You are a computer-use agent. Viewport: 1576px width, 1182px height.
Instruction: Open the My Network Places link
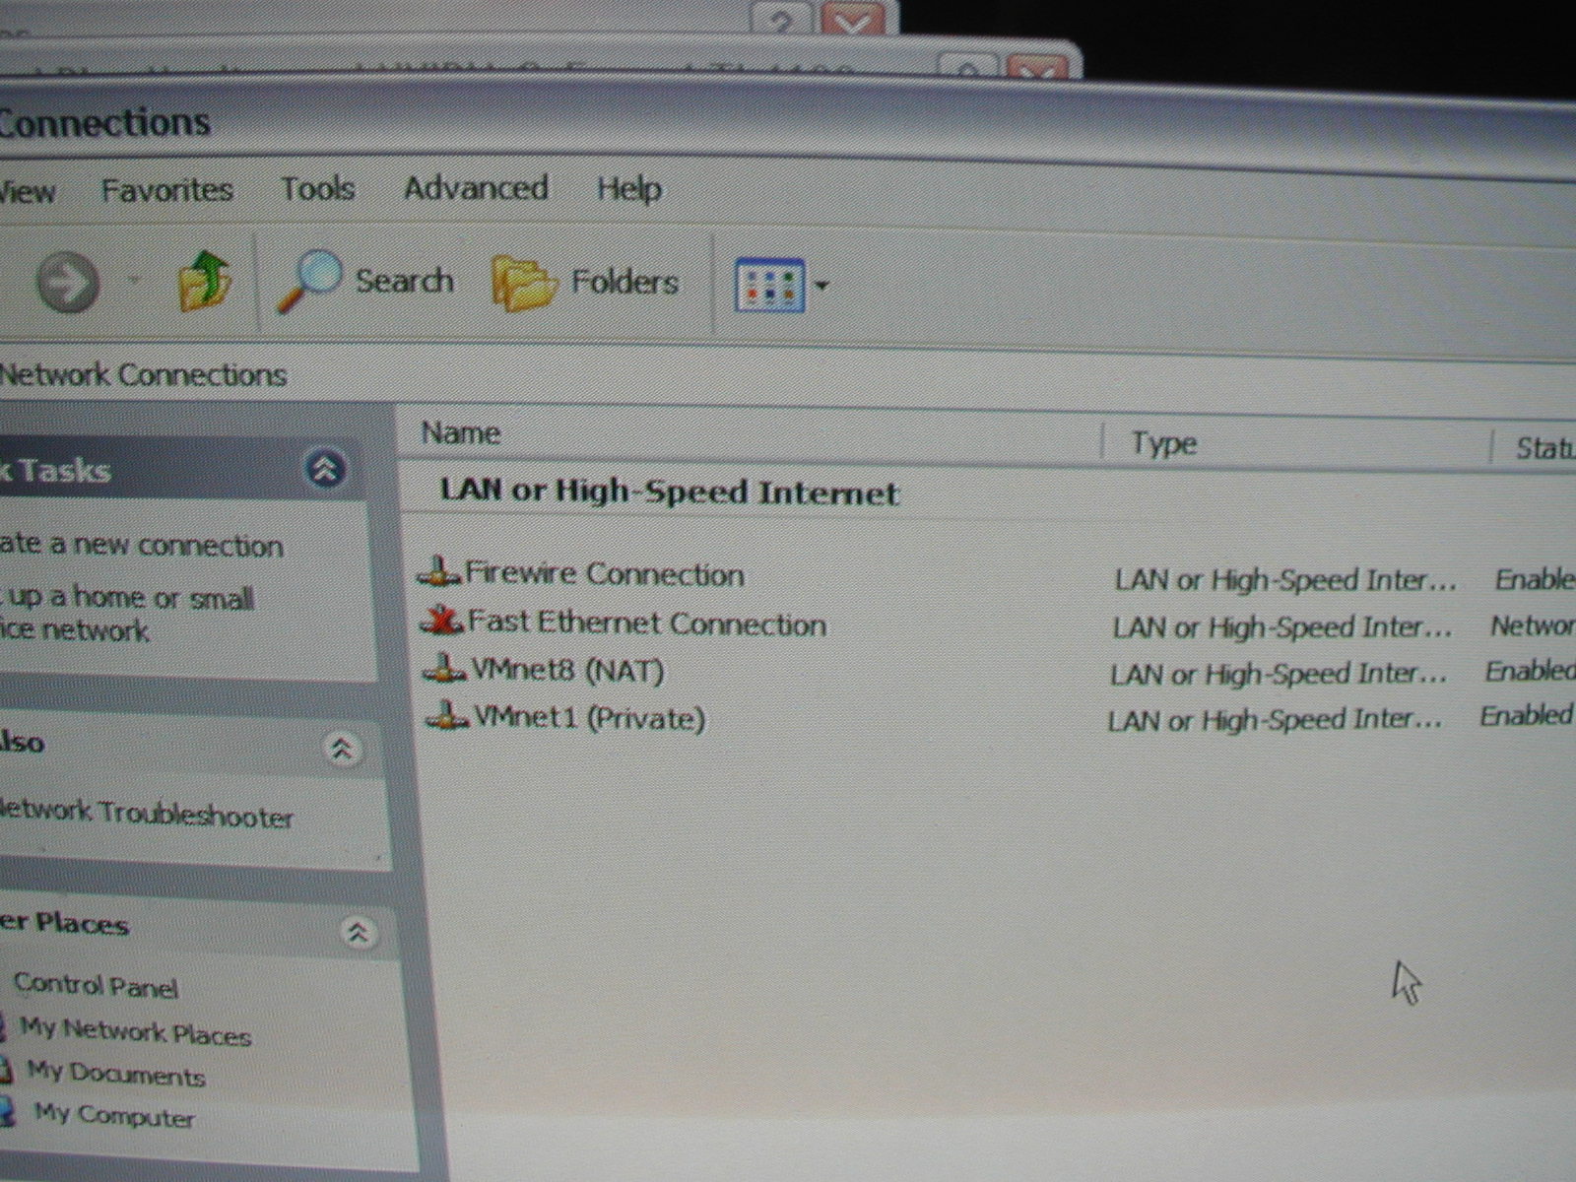click(136, 1031)
